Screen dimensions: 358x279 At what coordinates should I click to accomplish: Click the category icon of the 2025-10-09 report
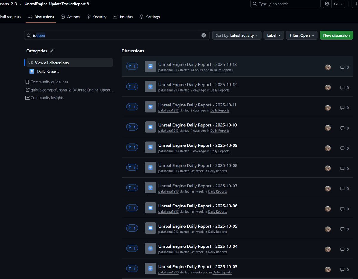point(150,147)
